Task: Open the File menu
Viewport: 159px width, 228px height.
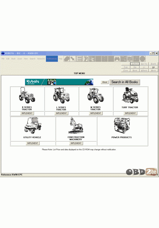Action: (3, 59)
